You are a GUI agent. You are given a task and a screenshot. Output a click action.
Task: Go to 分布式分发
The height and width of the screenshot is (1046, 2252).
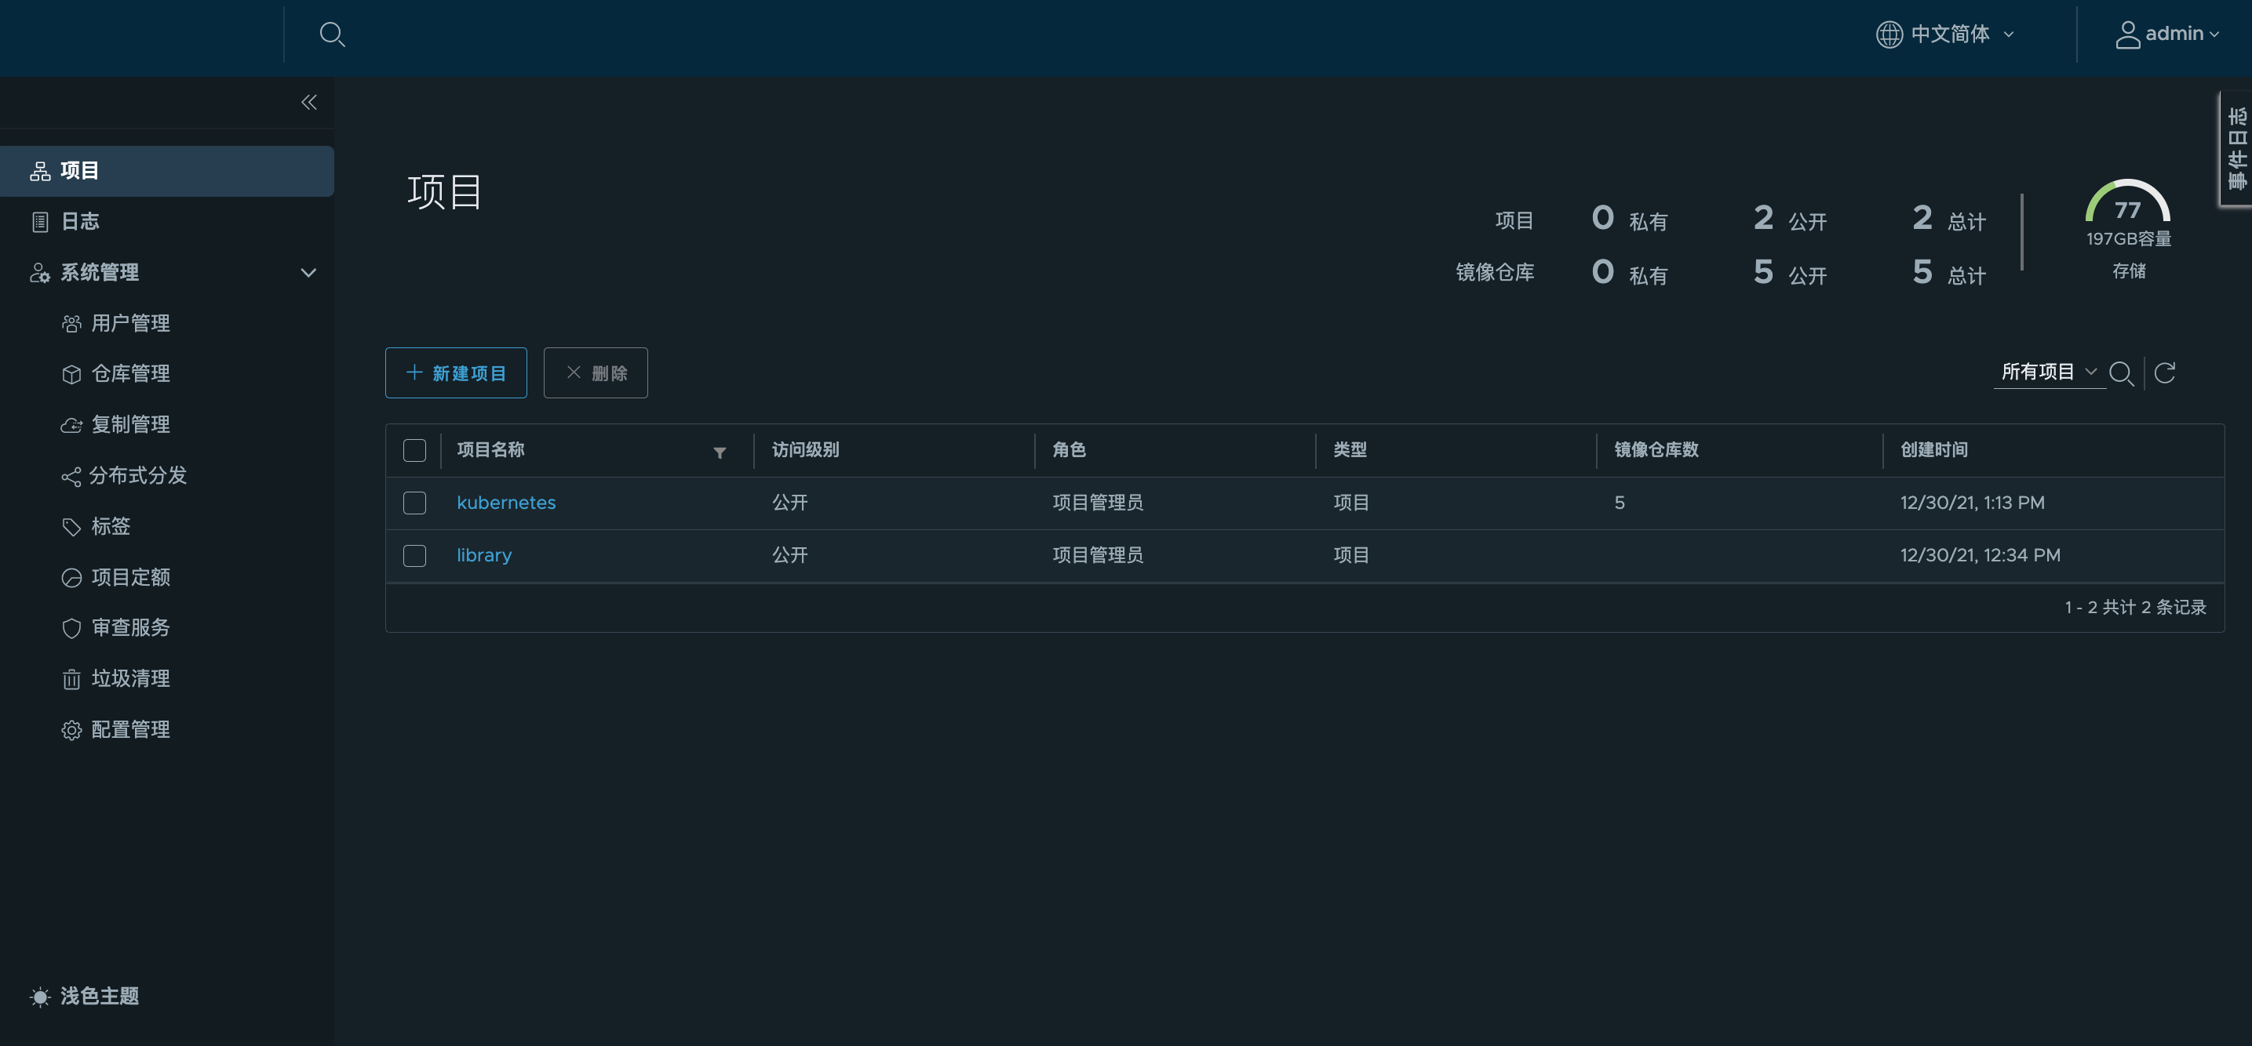(x=138, y=475)
